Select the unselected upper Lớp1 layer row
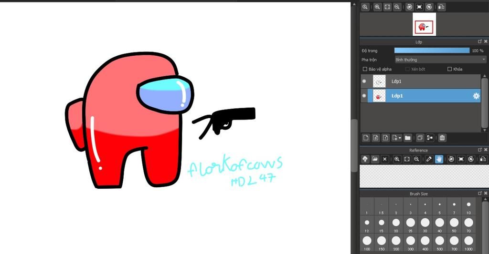 point(421,81)
